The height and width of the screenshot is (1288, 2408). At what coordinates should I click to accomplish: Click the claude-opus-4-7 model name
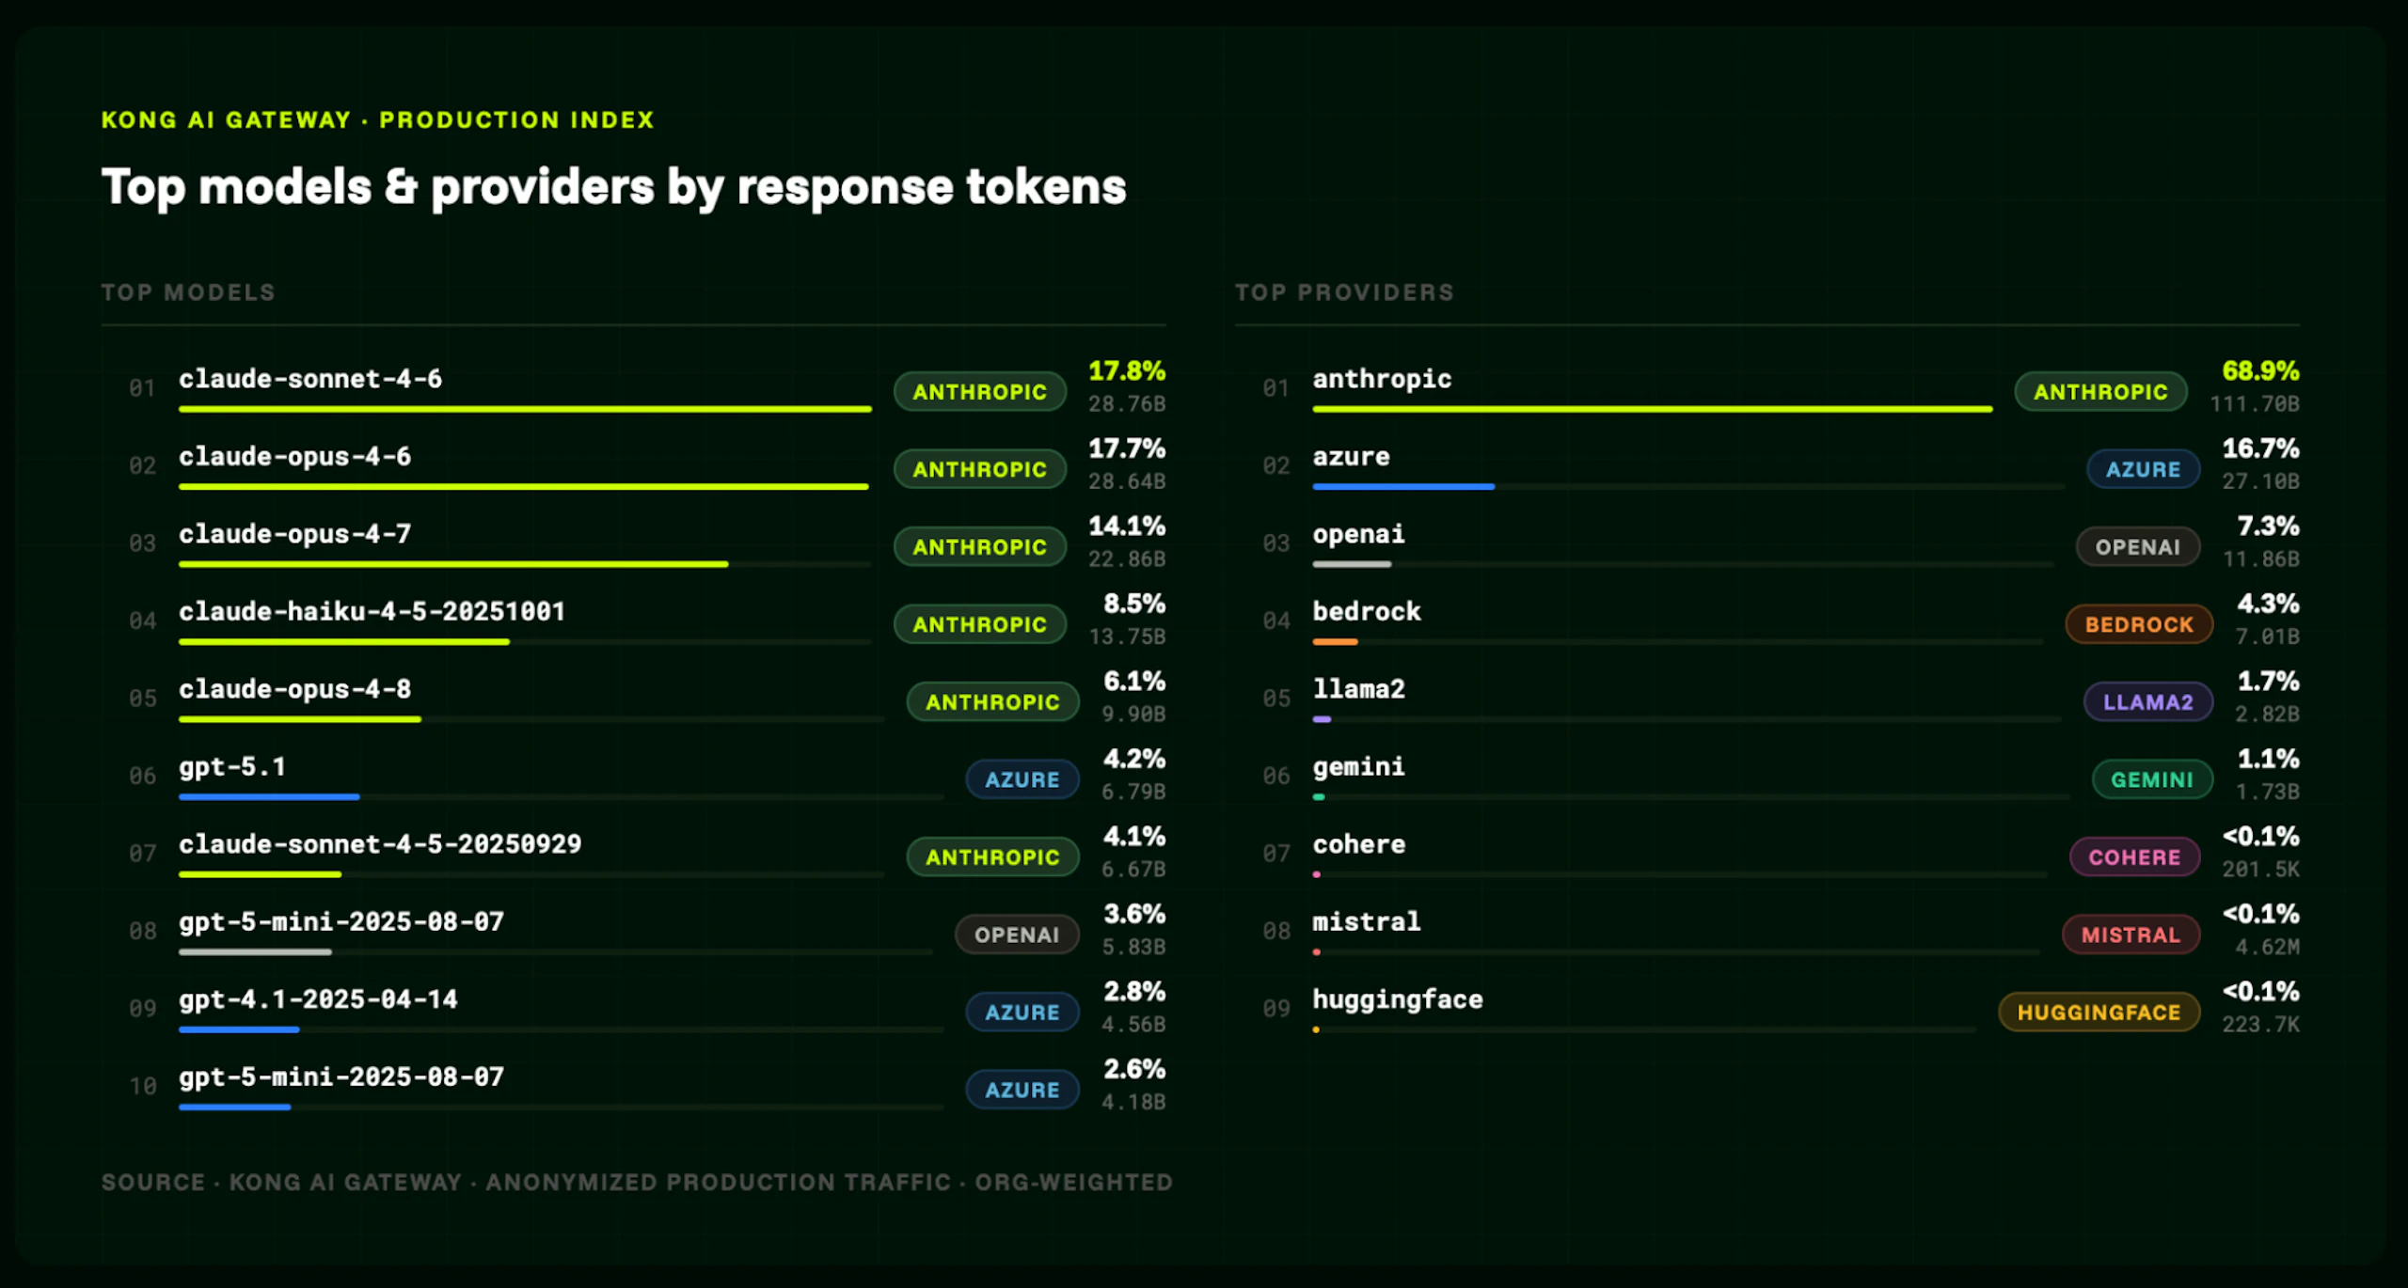(x=294, y=534)
